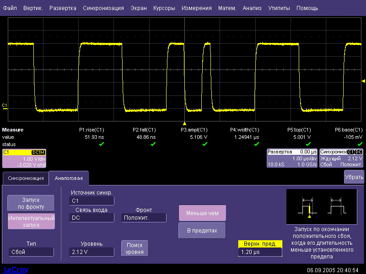
Task: Switch to the Синхронизация tab
Action: tap(26, 178)
